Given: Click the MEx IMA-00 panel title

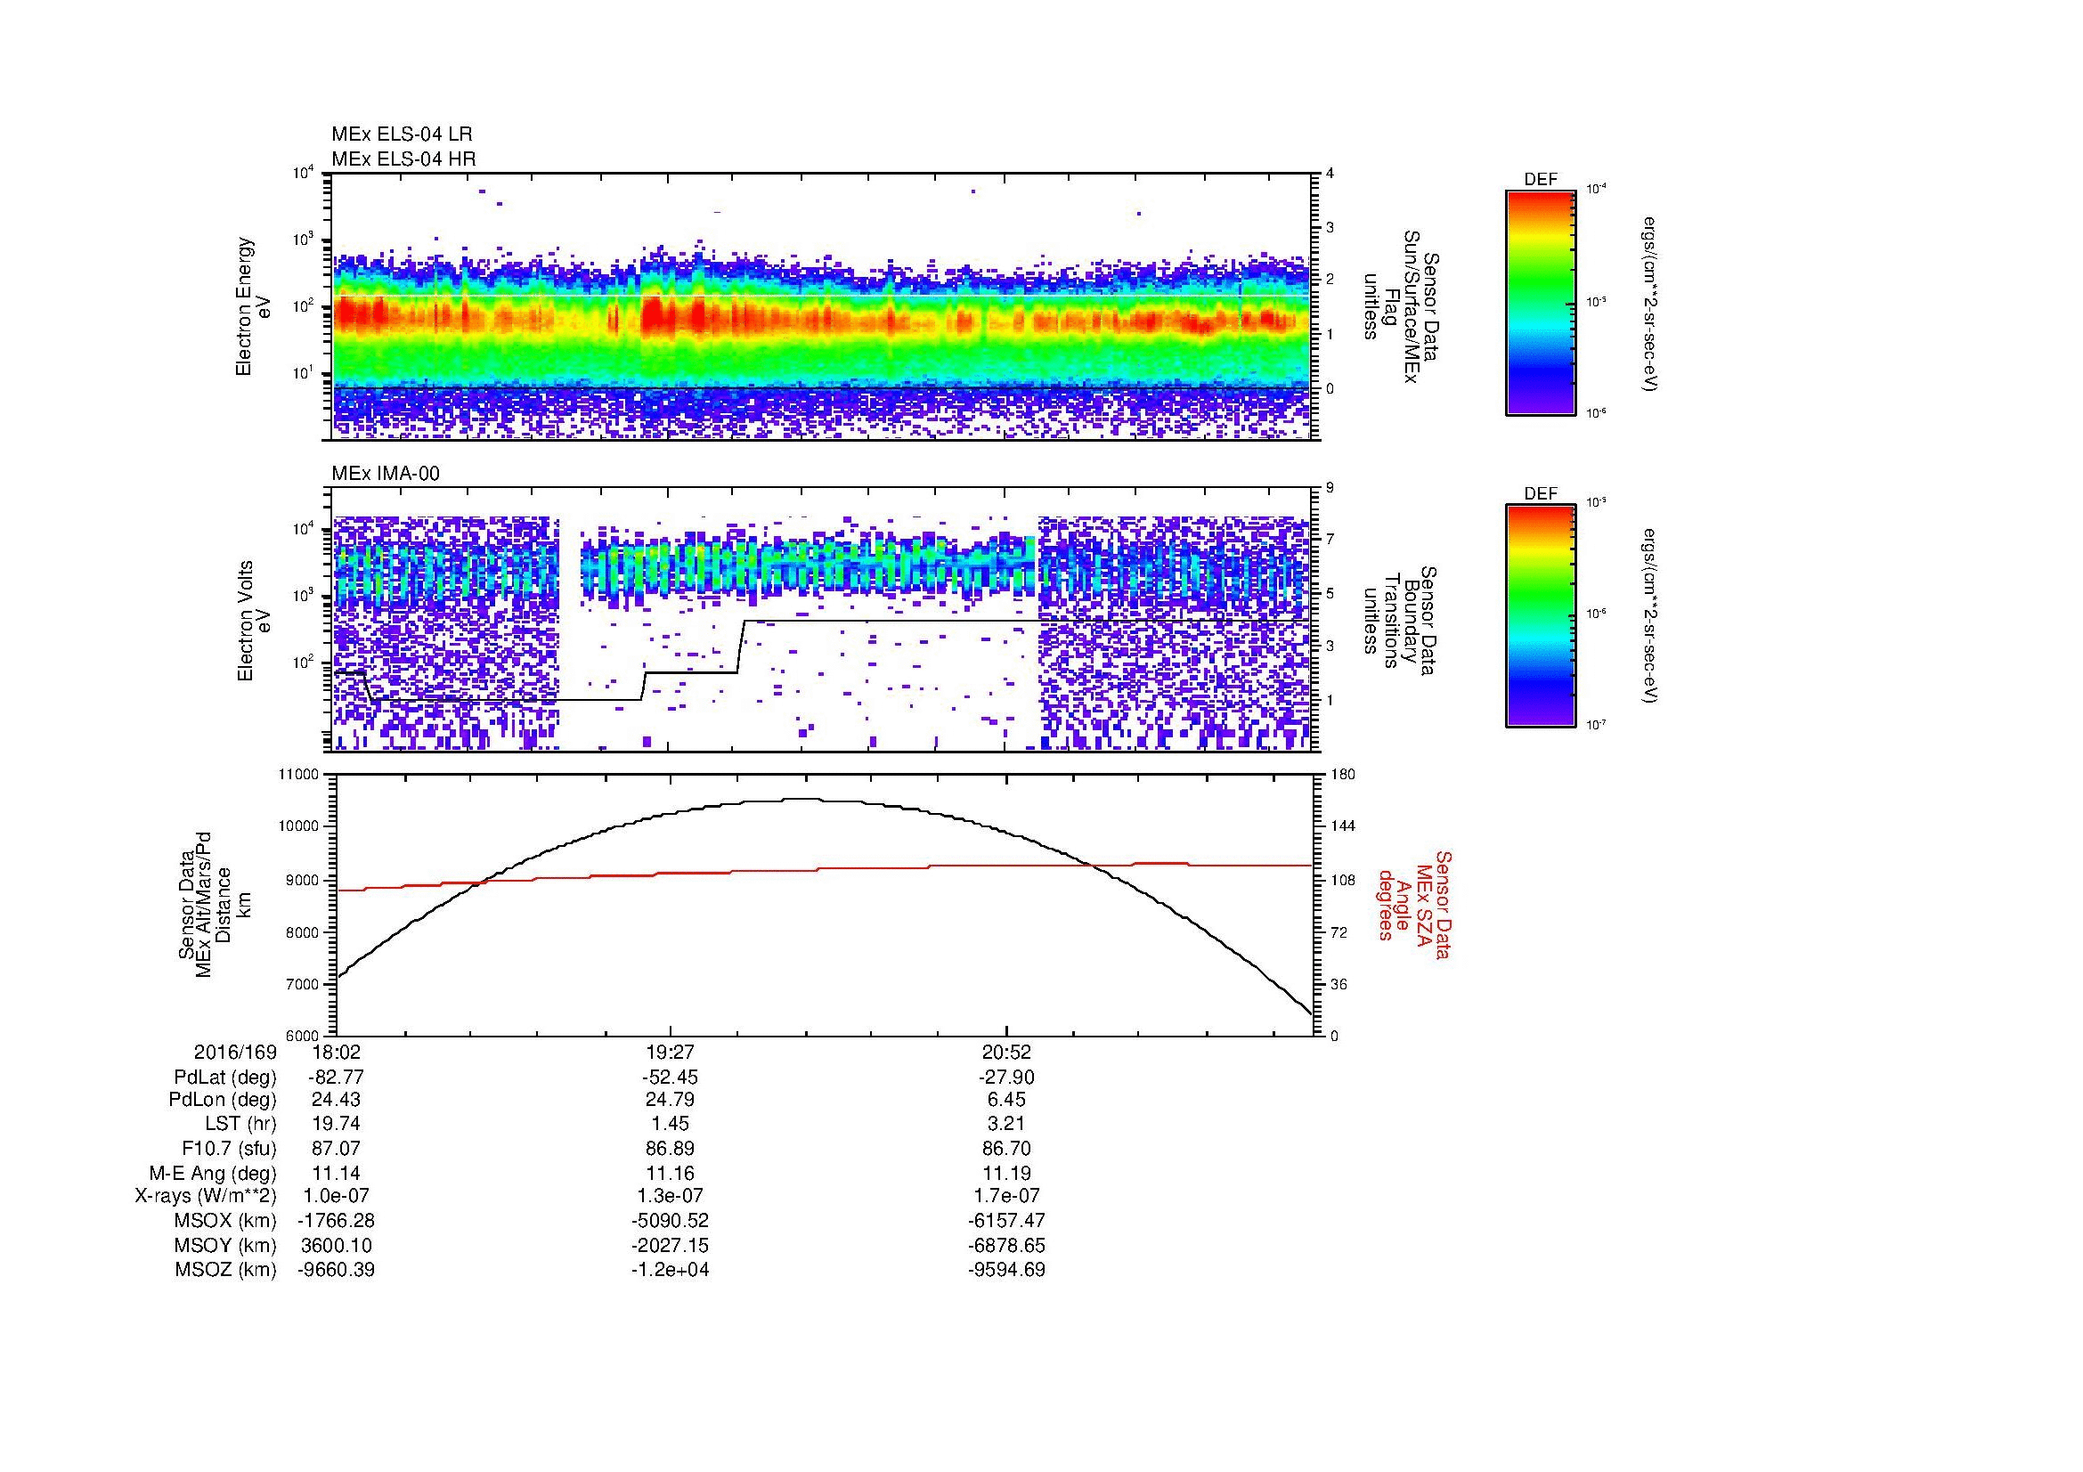Looking at the screenshot, I should point(386,474).
